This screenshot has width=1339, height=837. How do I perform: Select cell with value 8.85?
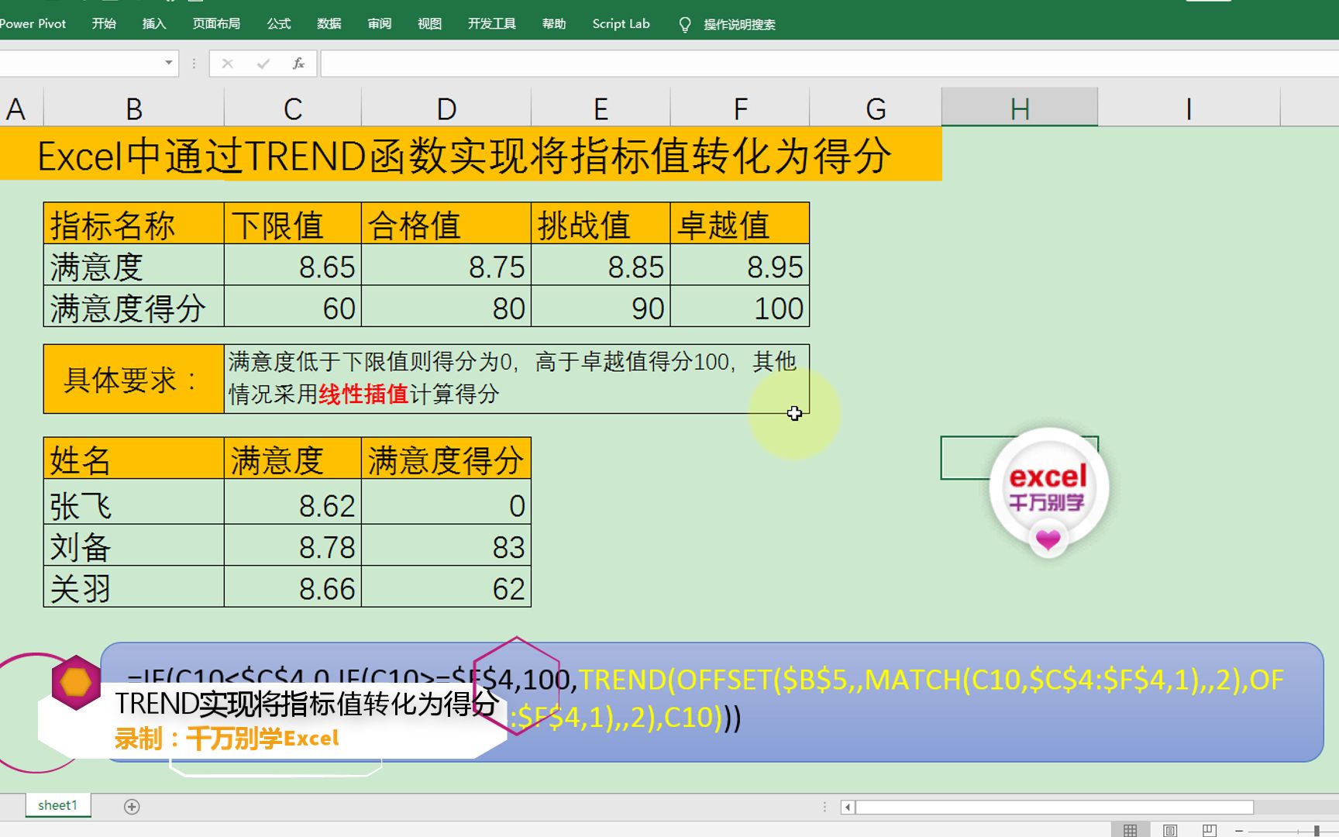point(601,265)
